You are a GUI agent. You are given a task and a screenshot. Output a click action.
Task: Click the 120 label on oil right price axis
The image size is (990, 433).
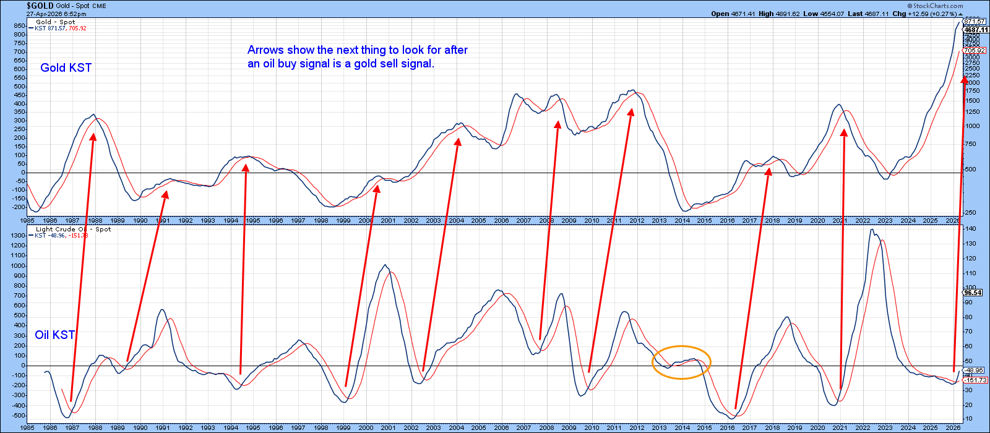[x=971, y=259]
